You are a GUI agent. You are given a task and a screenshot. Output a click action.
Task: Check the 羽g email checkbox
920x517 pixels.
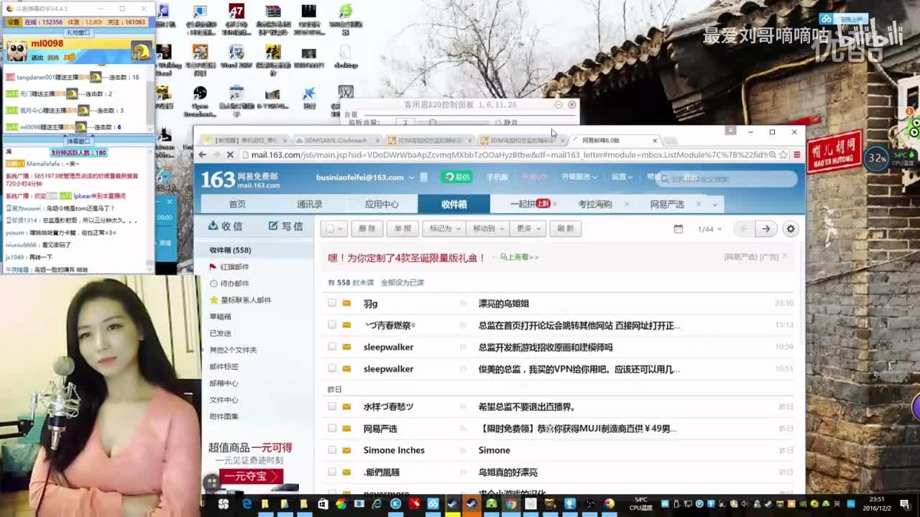pos(332,303)
